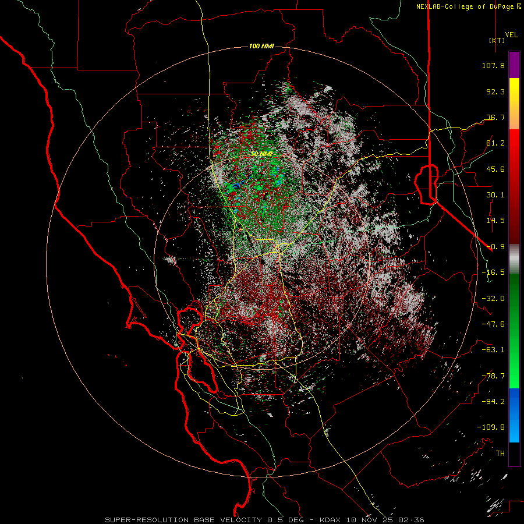Click the 45.6 velocity scale value

tap(495, 169)
